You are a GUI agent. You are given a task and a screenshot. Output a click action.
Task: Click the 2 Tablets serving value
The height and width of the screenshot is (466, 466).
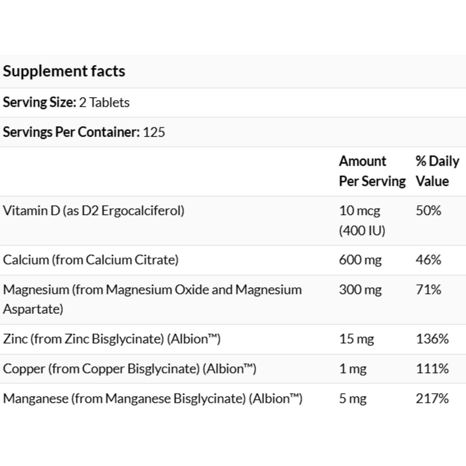(104, 102)
